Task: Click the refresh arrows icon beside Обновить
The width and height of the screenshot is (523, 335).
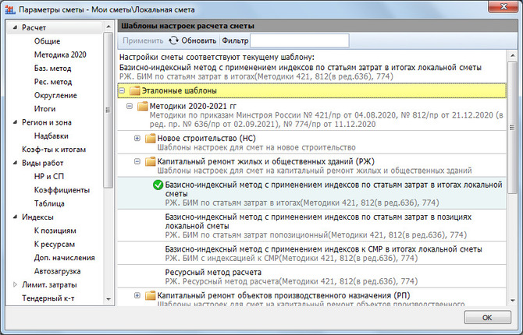Action: coord(173,41)
